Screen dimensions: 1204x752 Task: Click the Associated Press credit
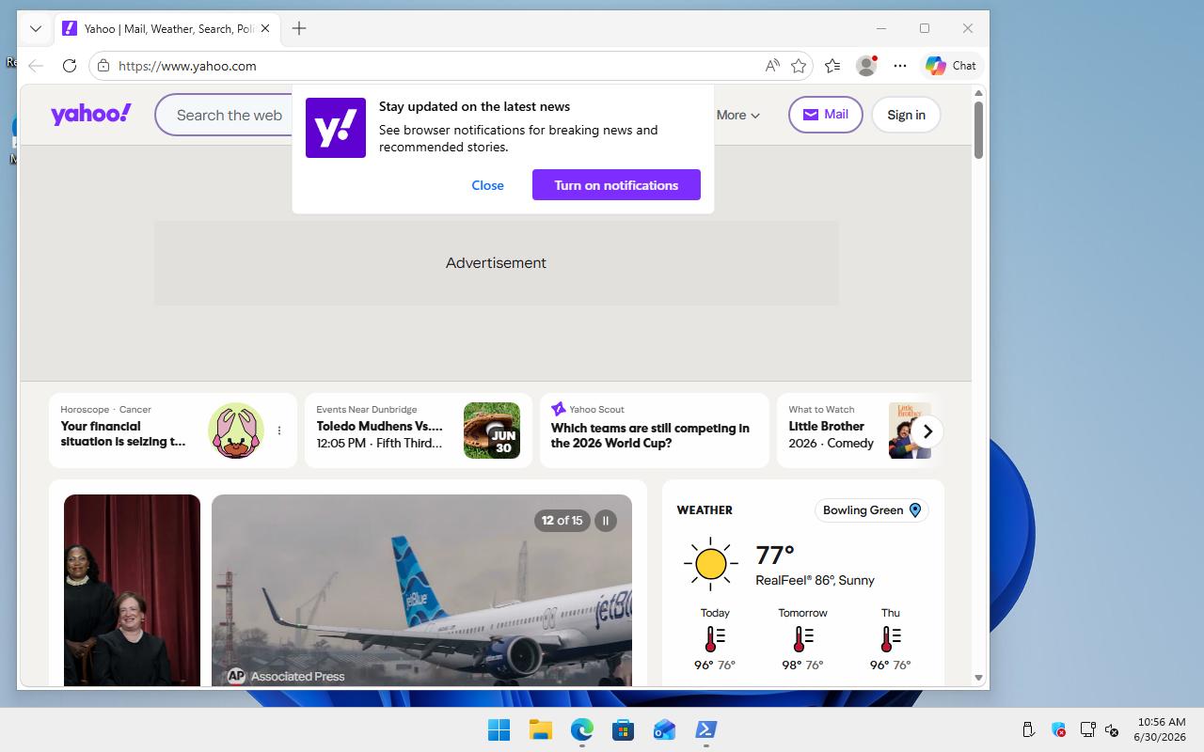(286, 676)
